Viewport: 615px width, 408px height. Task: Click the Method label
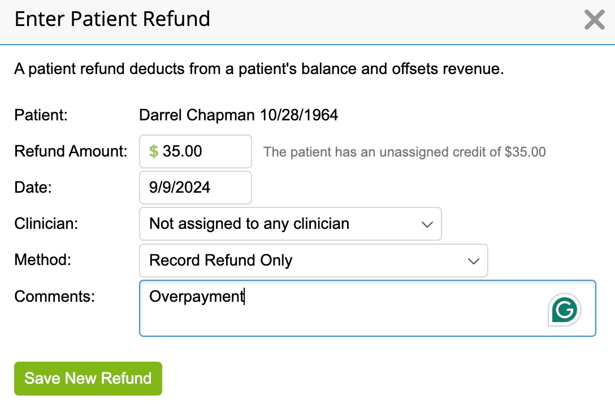coord(42,260)
